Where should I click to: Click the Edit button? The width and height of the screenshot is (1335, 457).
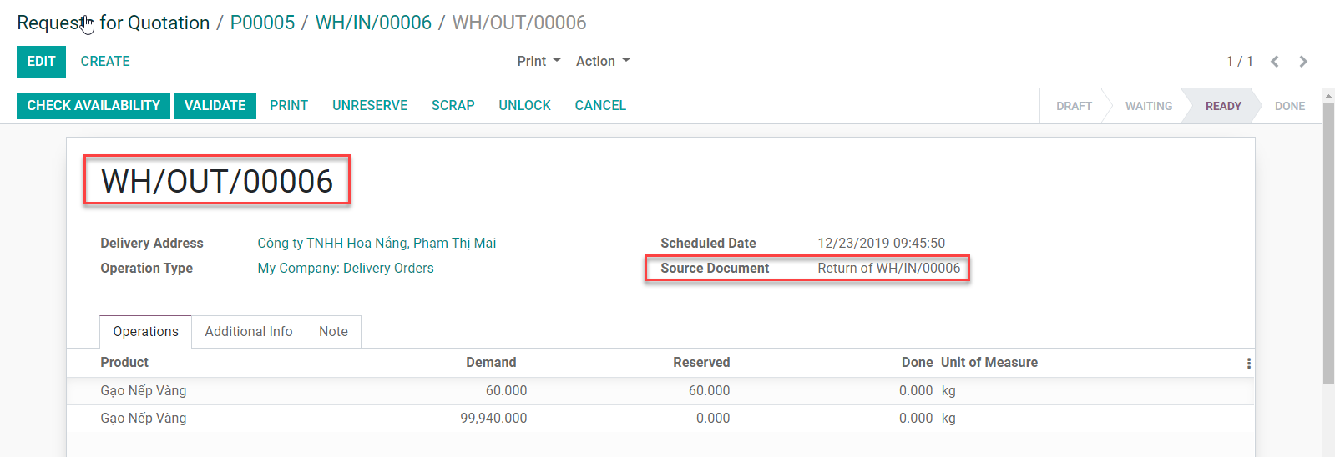pos(41,62)
